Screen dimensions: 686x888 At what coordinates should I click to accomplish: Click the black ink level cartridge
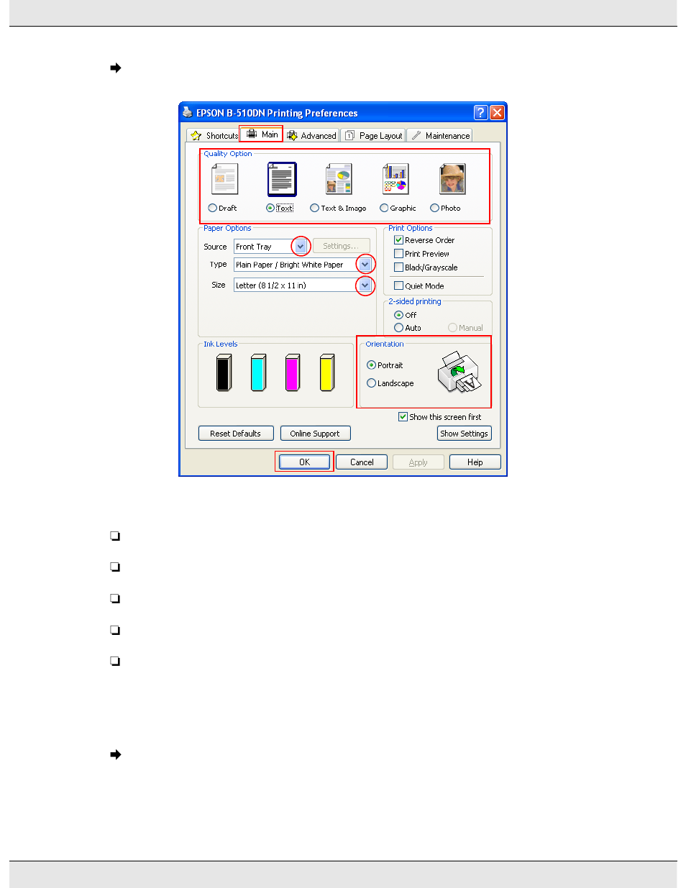coord(224,372)
